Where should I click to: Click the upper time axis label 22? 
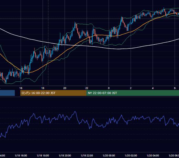point(87,88)
